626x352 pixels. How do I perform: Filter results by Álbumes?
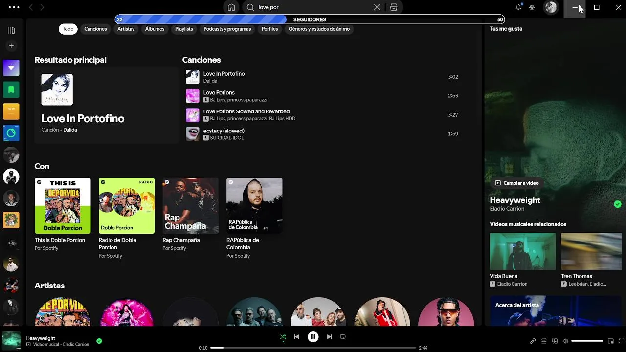tap(155, 29)
